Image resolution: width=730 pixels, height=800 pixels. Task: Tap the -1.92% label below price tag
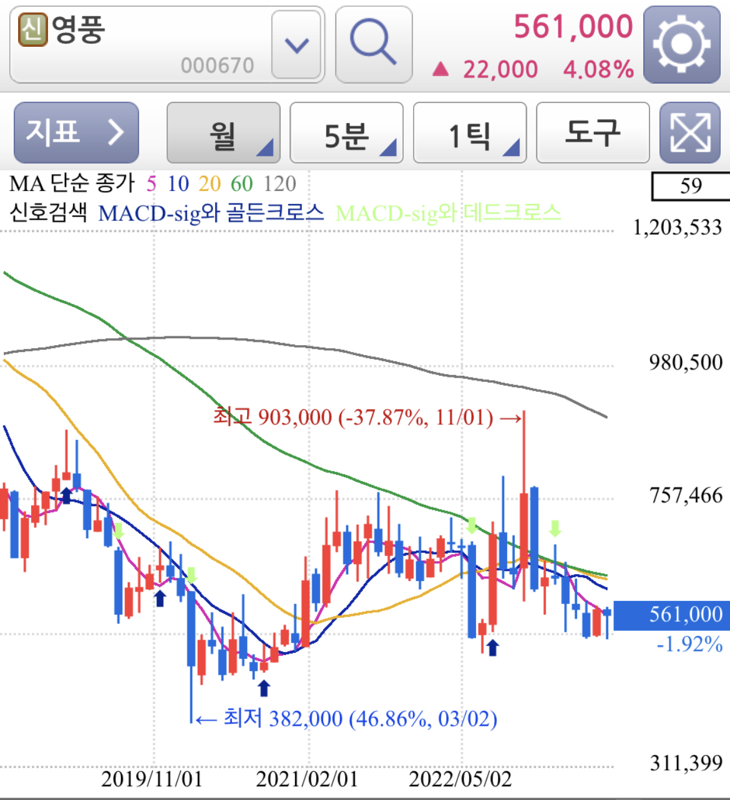689,644
